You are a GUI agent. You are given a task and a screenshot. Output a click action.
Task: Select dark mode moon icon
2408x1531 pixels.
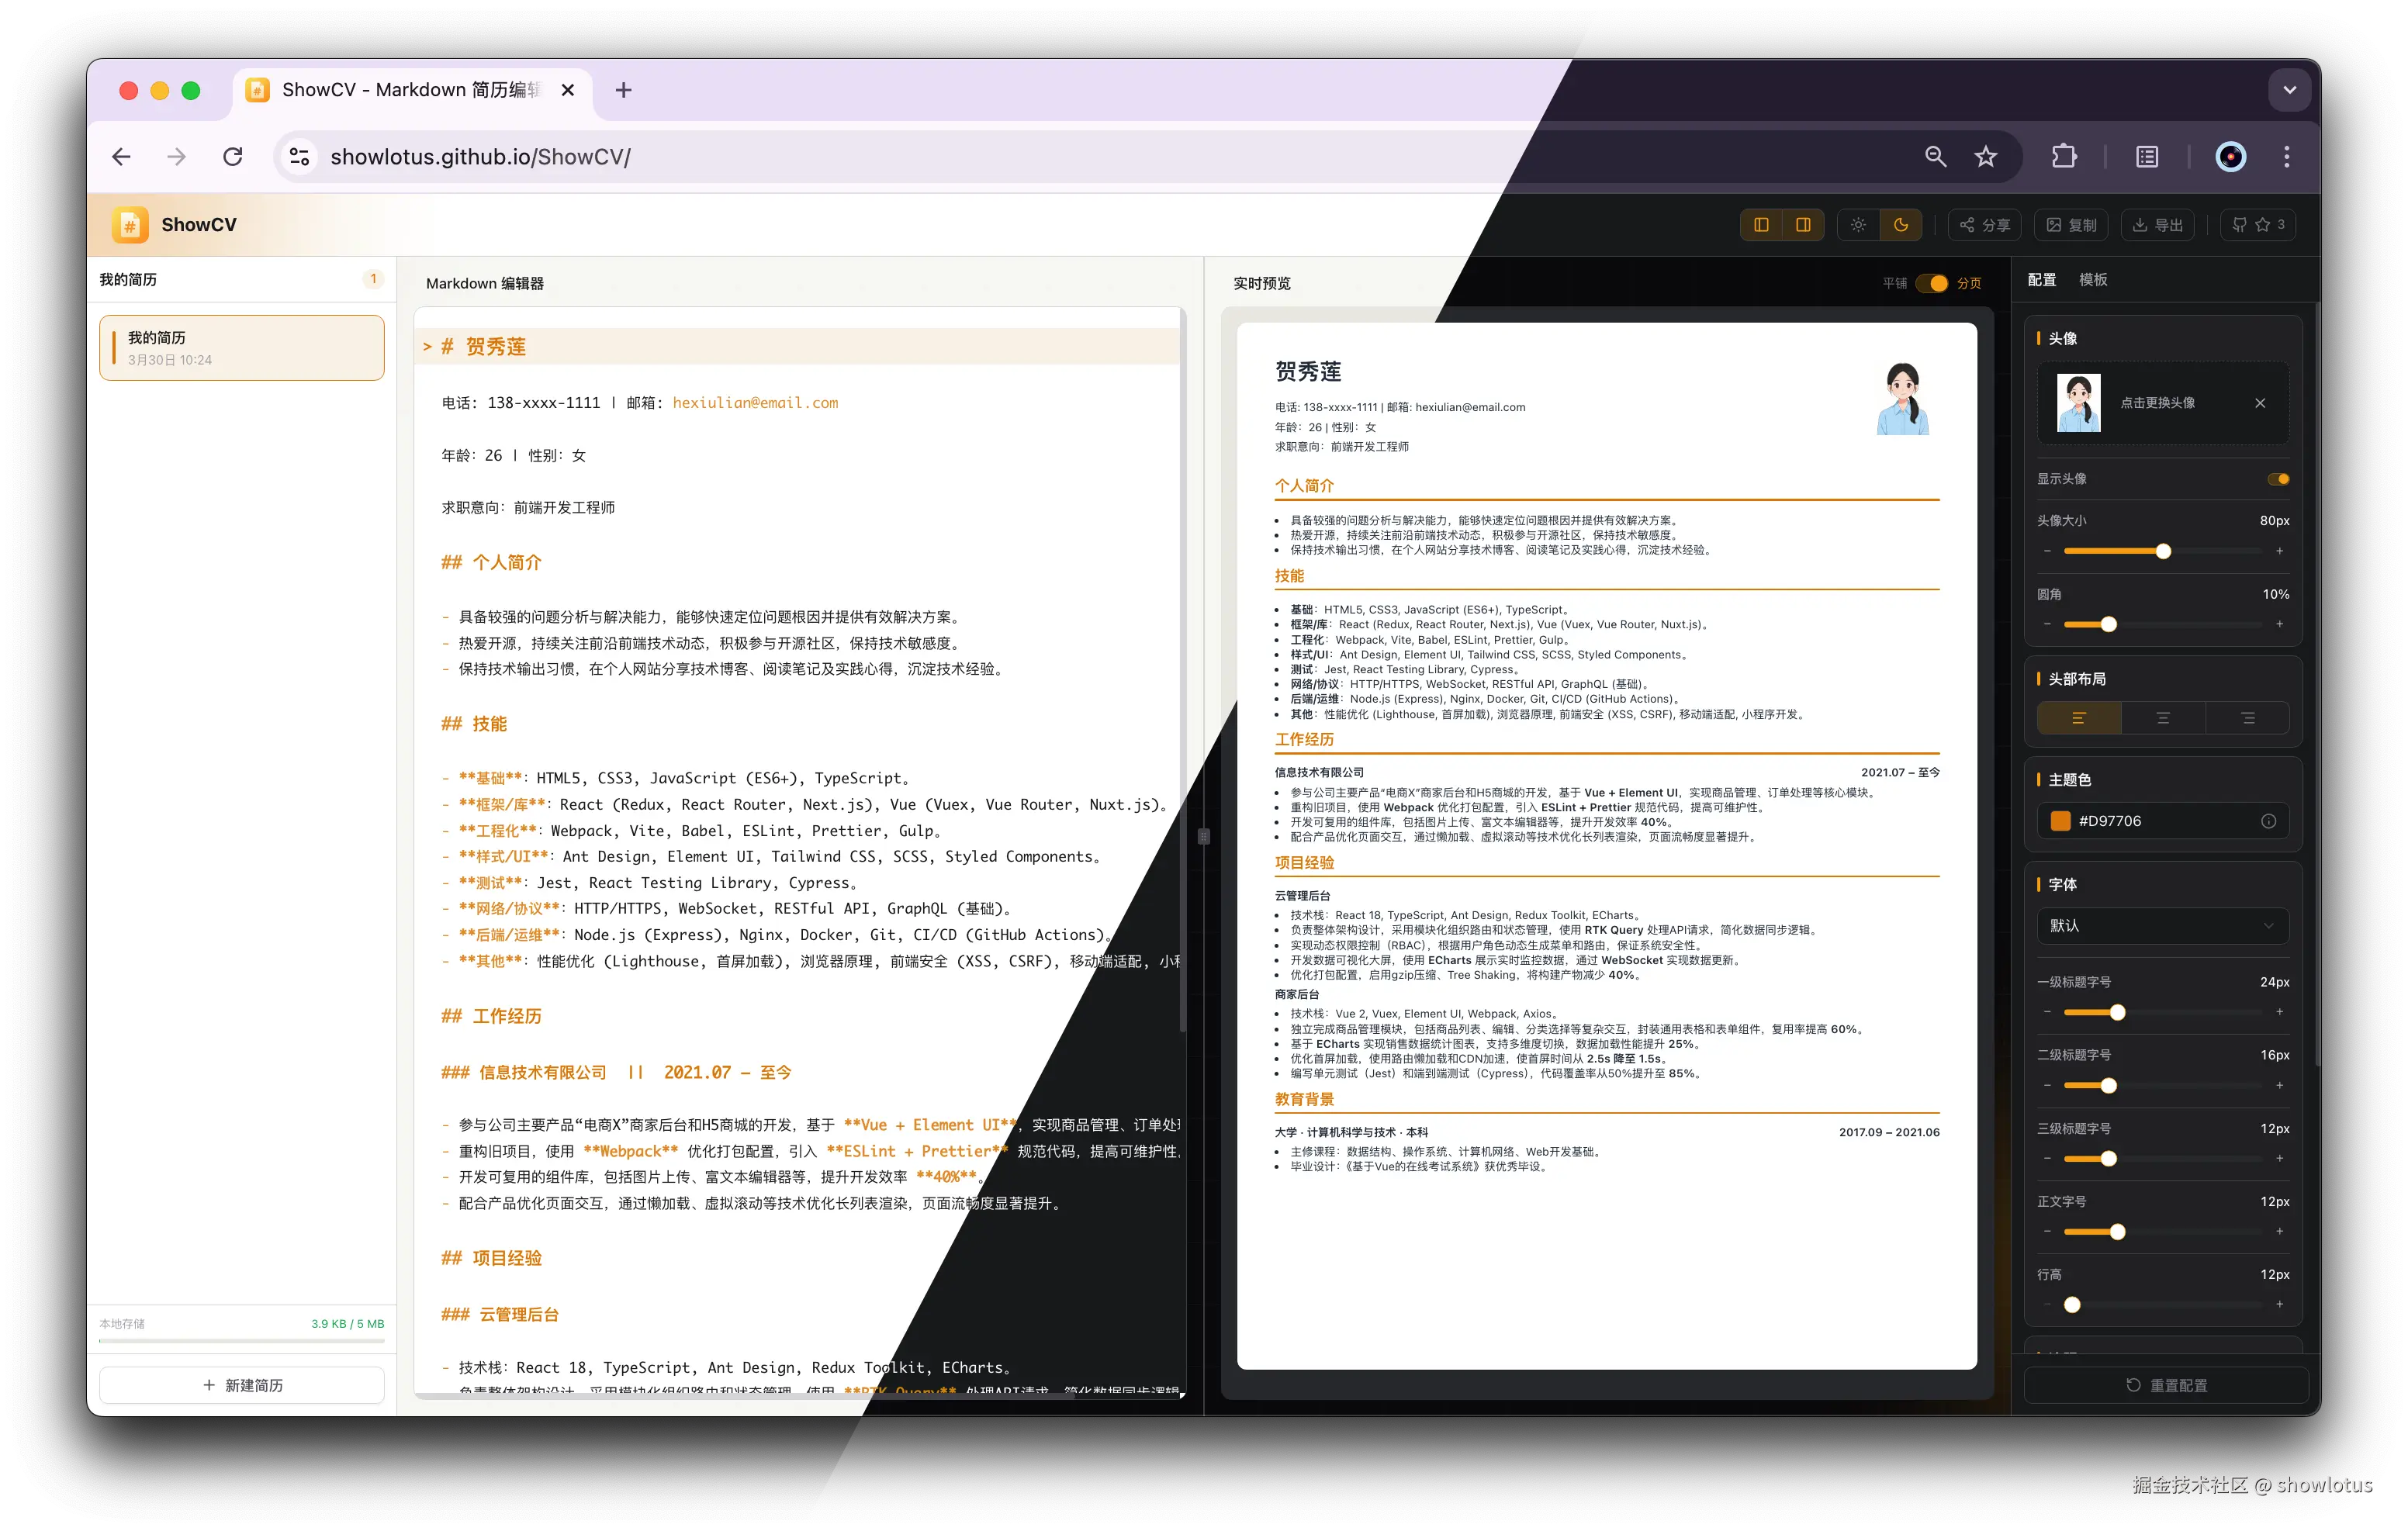[1901, 225]
